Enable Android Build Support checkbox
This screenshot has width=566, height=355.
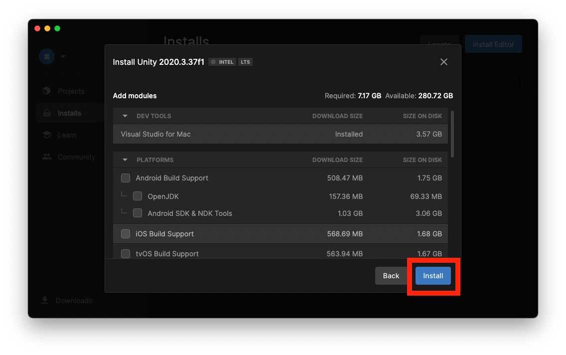(x=126, y=178)
